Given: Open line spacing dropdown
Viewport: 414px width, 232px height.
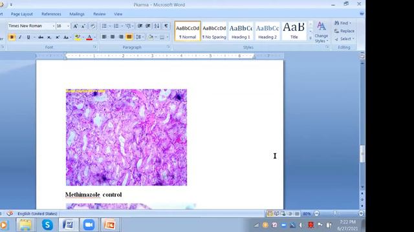Looking at the screenshot, I should 139,37.
